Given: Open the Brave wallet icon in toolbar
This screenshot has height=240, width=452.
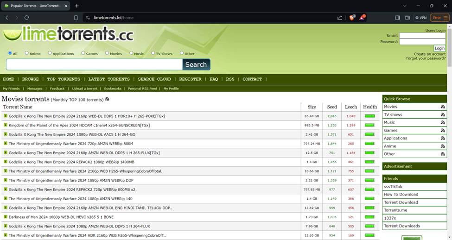Looking at the screenshot, I should click(407, 18).
